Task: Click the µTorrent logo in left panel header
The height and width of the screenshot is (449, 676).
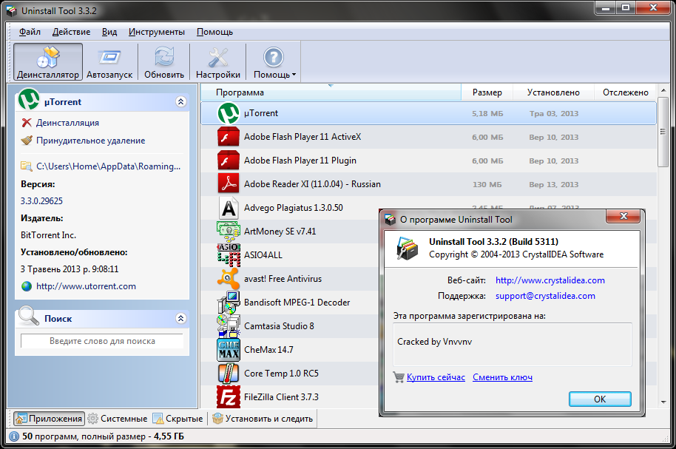Action: coord(29,99)
